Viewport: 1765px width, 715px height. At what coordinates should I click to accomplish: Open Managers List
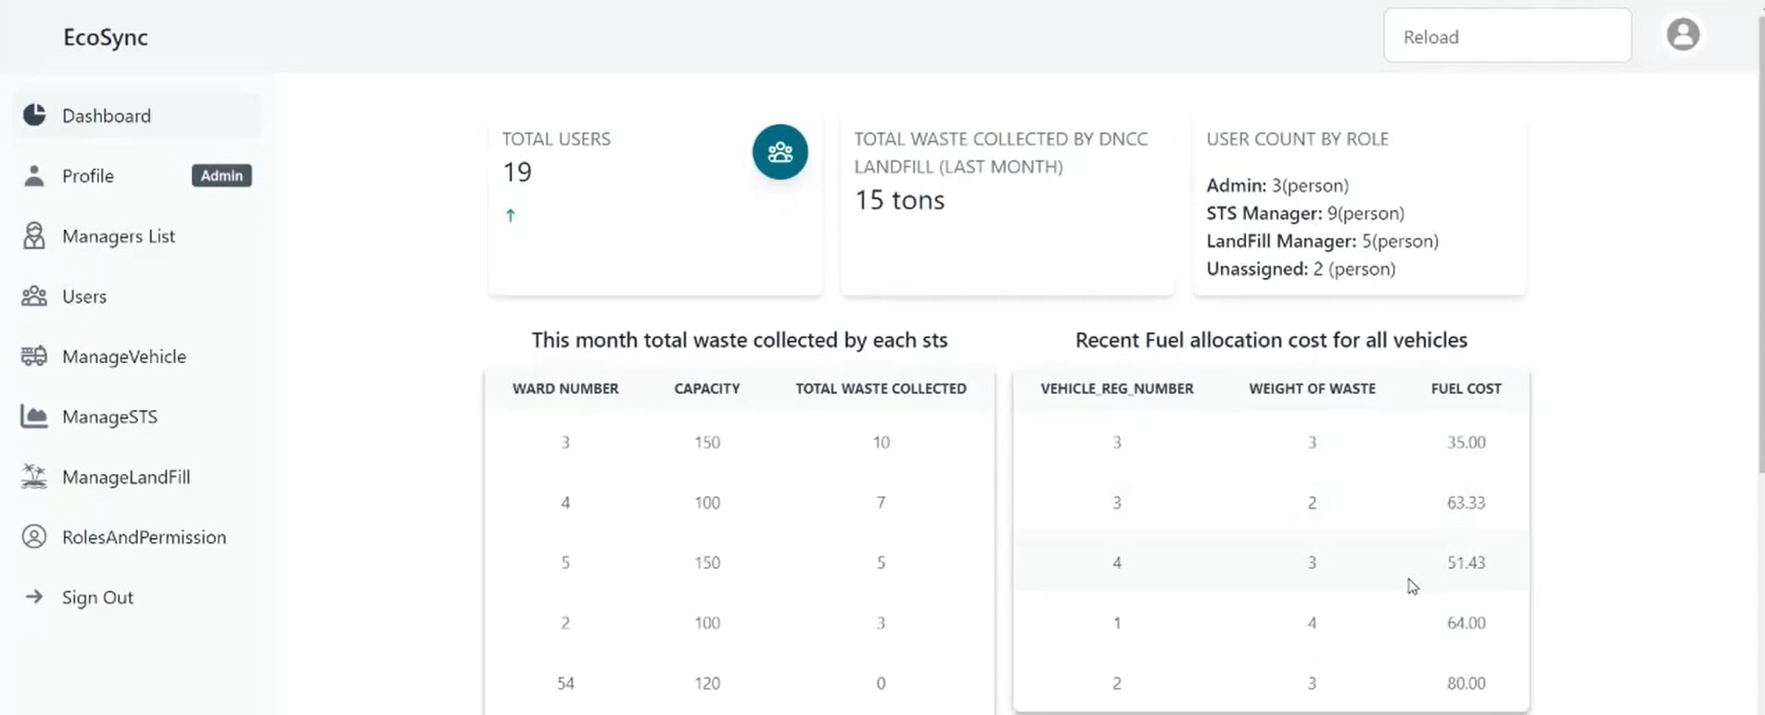point(136,235)
